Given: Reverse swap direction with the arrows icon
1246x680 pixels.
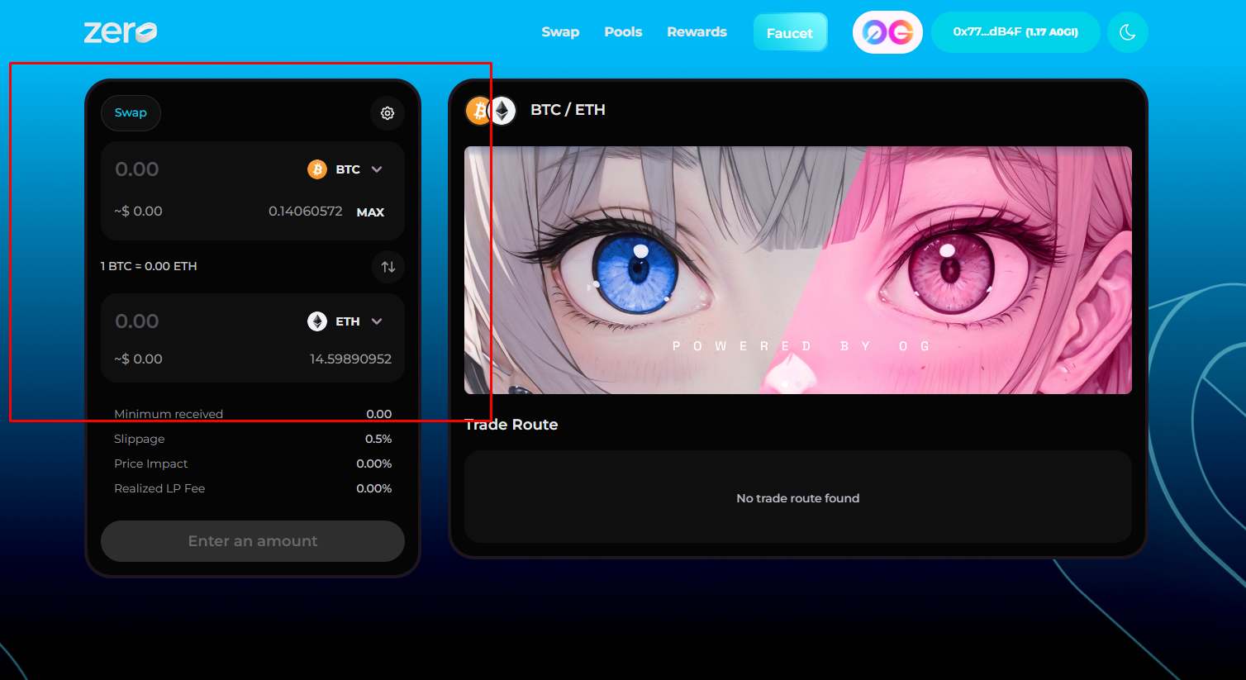Looking at the screenshot, I should point(388,267).
